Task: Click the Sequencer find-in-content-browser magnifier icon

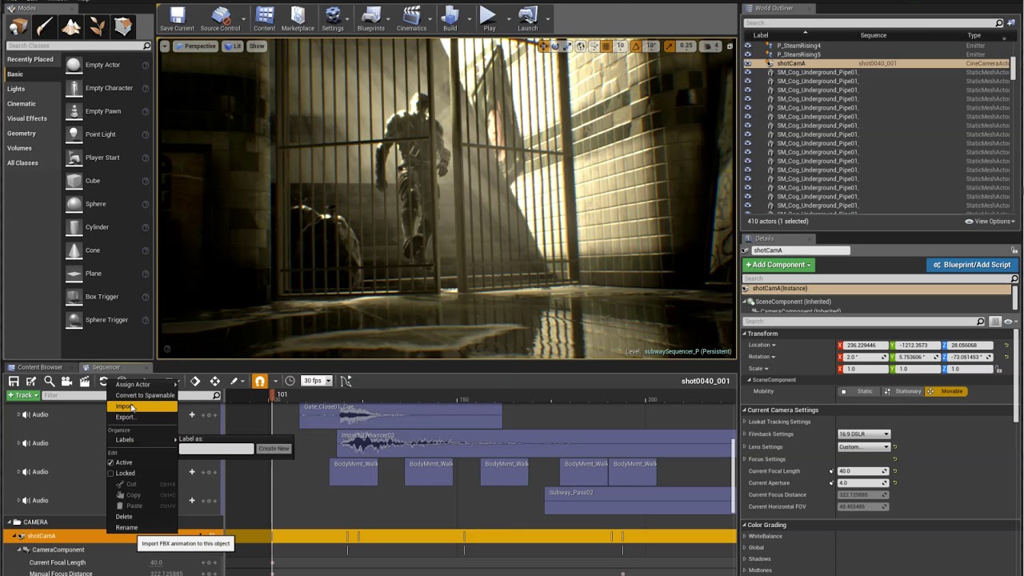Action: pyautogui.click(x=49, y=382)
